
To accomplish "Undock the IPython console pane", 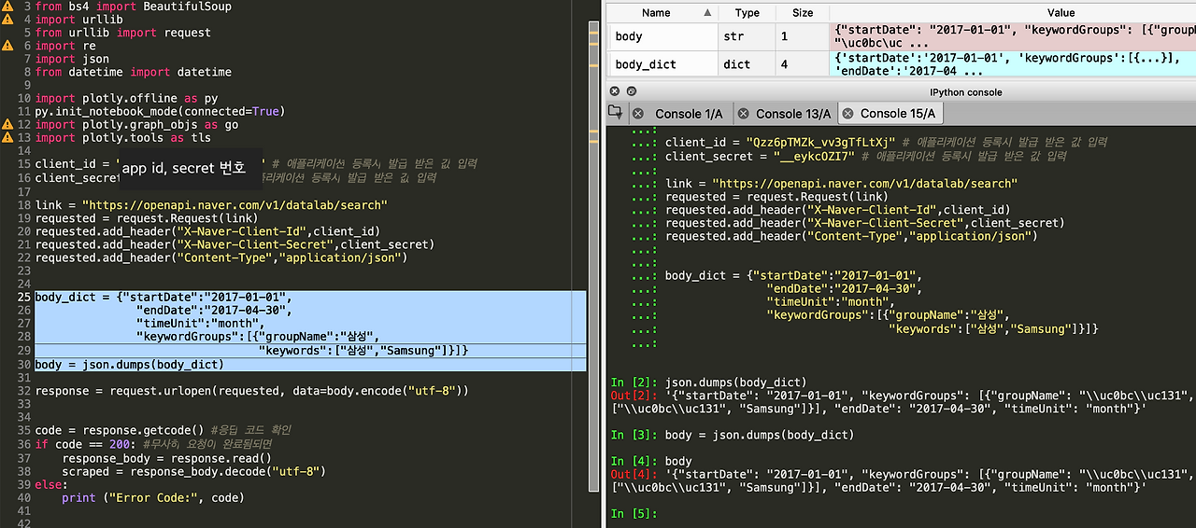I will pyautogui.click(x=632, y=91).
